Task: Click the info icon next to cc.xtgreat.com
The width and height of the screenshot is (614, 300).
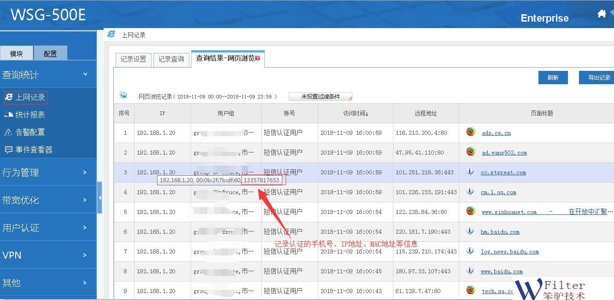Action: click(x=470, y=173)
